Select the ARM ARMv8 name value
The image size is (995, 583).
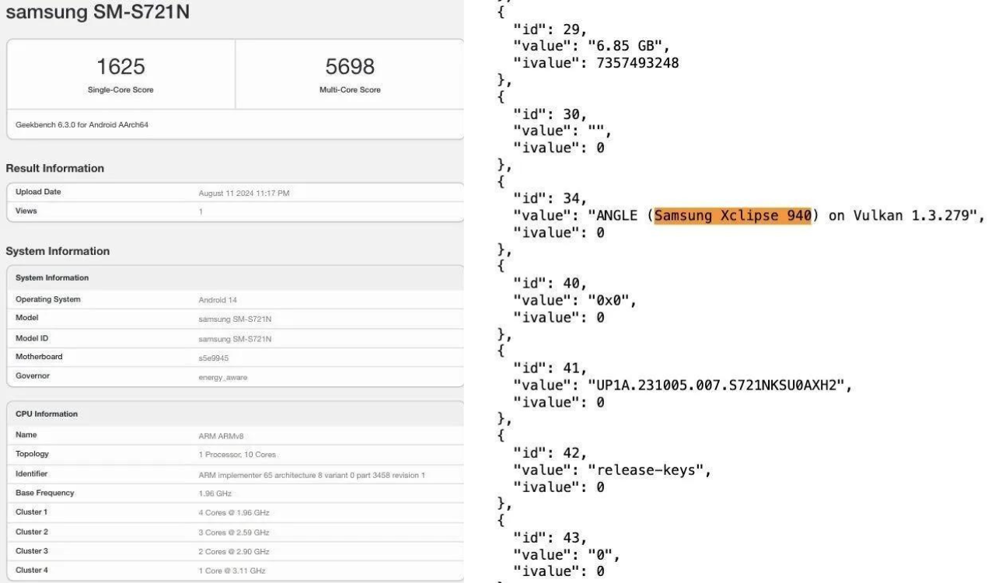(x=220, y=435)
